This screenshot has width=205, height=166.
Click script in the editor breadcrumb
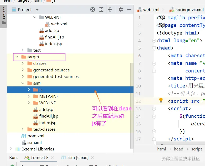click(197, 149)
